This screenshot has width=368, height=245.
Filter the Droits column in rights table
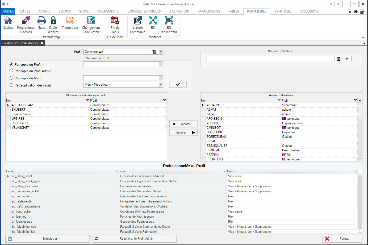click(355, 171)
